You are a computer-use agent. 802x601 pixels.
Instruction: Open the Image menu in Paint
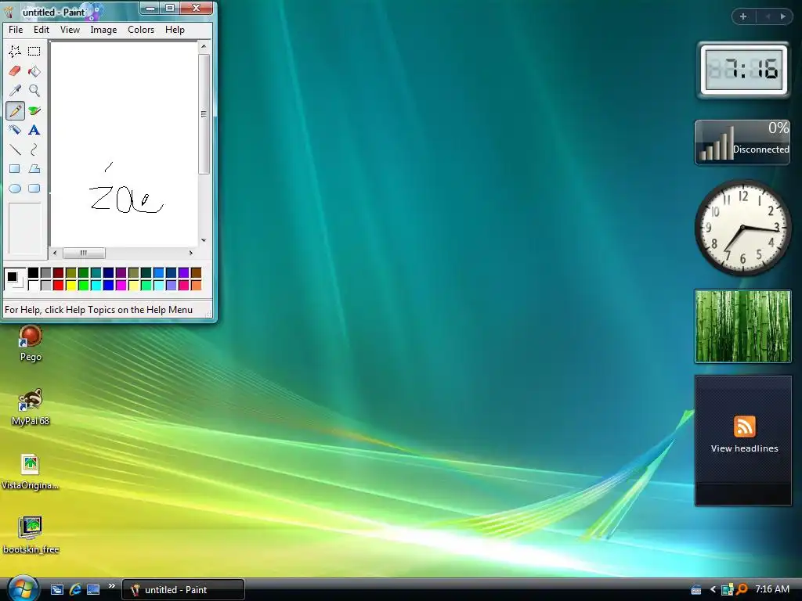click(x=103, y=30)
